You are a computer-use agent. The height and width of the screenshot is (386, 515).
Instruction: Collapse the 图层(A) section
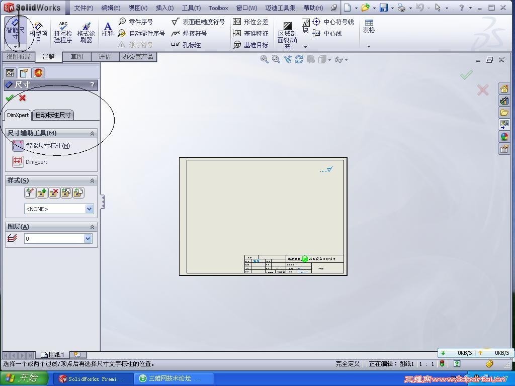coord(93,227)
